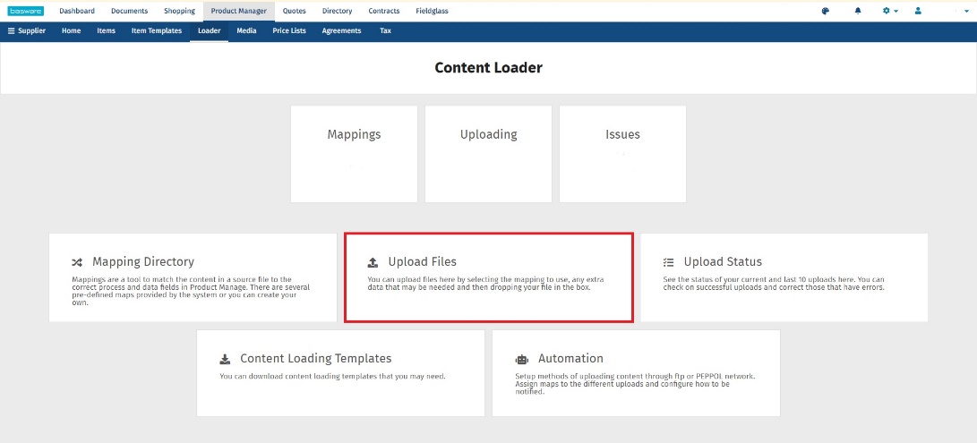
Task: Click the download icon beside Content Loading Templates
Action: pos(225,359)
